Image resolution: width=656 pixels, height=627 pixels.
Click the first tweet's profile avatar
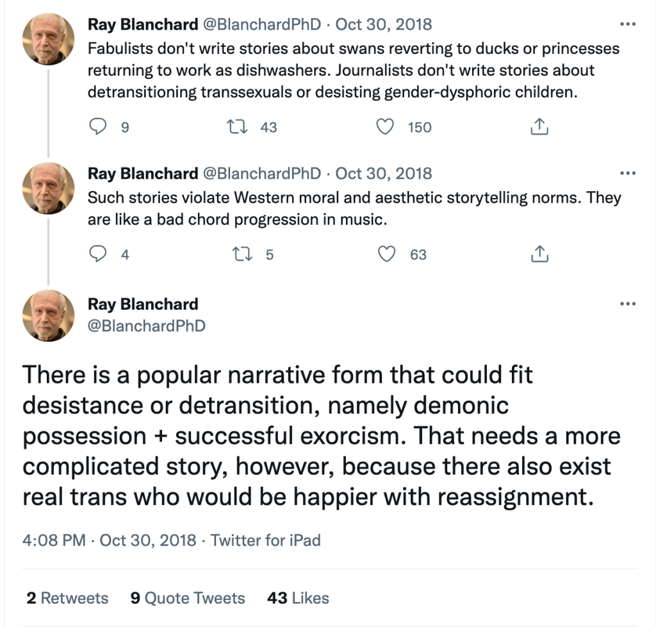49,39
